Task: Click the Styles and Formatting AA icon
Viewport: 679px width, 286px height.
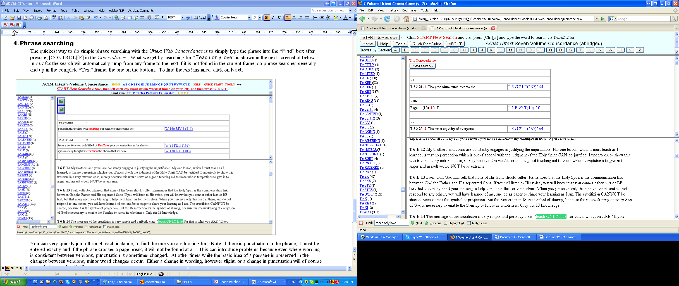Action: click(216, 18)
